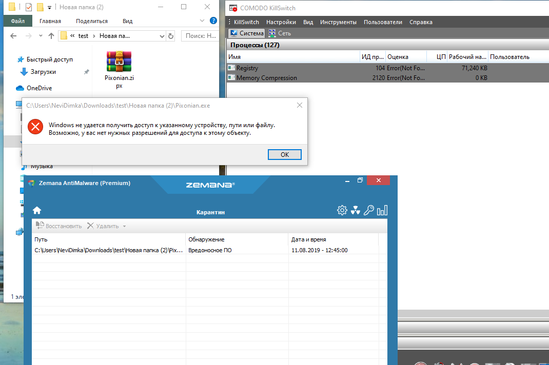Sort processes by Пользователь column
This screenshot has height=365, width=549.
[x=518, y=57]
